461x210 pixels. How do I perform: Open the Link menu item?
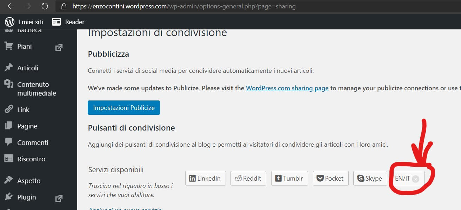point(23,110)
